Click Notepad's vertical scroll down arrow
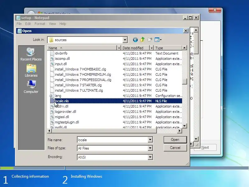The image size is (249, 187). coord(196,139)
